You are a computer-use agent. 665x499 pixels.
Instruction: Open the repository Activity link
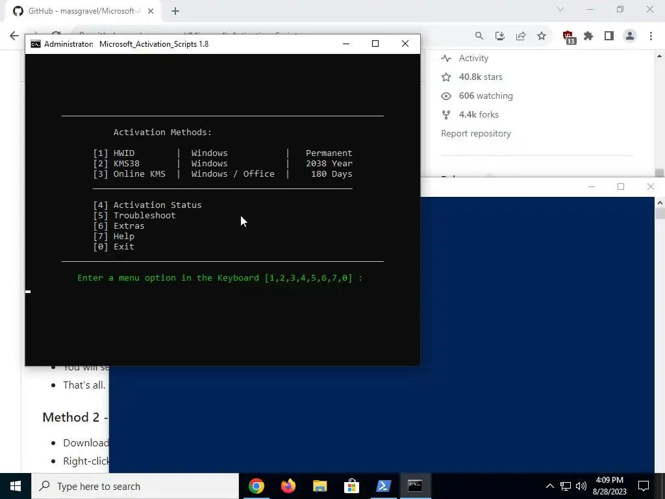(473, 58)
